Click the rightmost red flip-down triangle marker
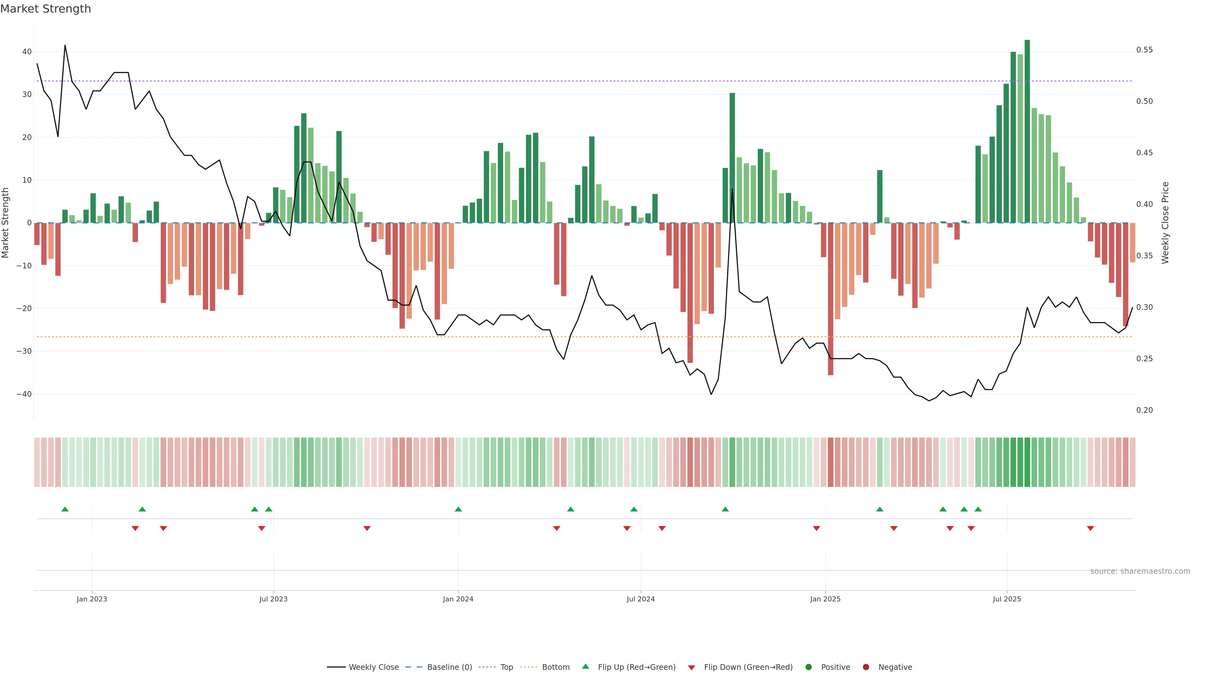1206x678 pixels. coord(1090,528)
